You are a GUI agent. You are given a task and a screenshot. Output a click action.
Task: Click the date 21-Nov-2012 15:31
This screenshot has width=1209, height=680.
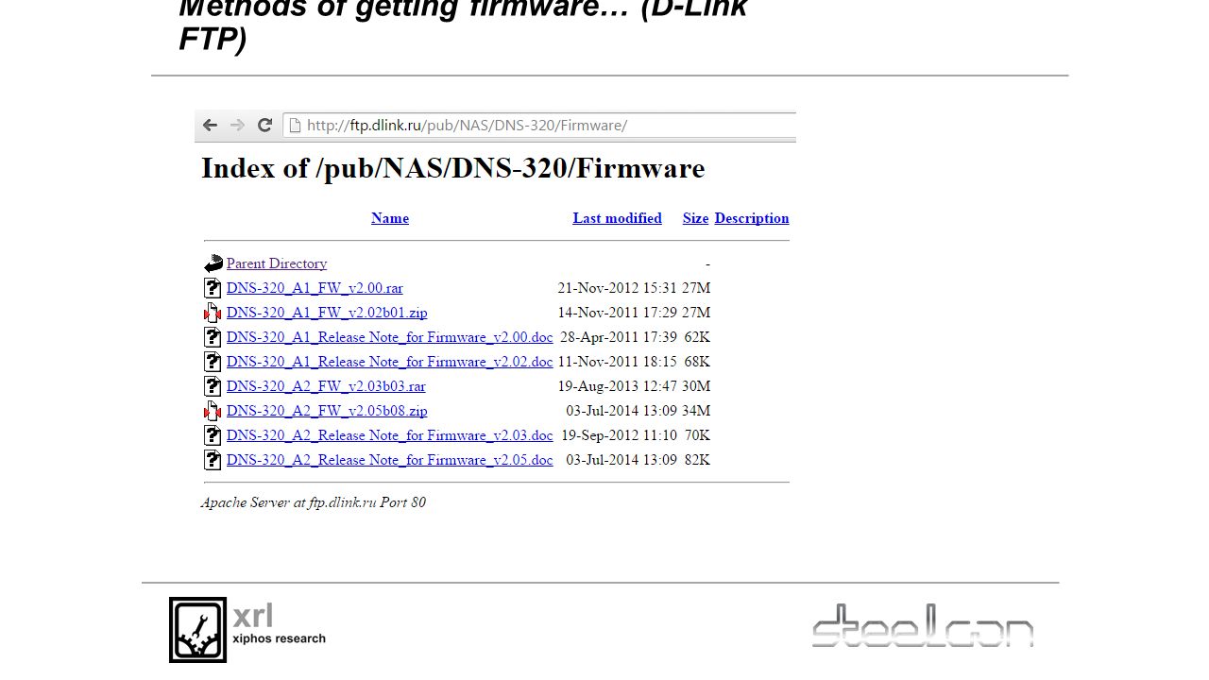pos(618,288)
